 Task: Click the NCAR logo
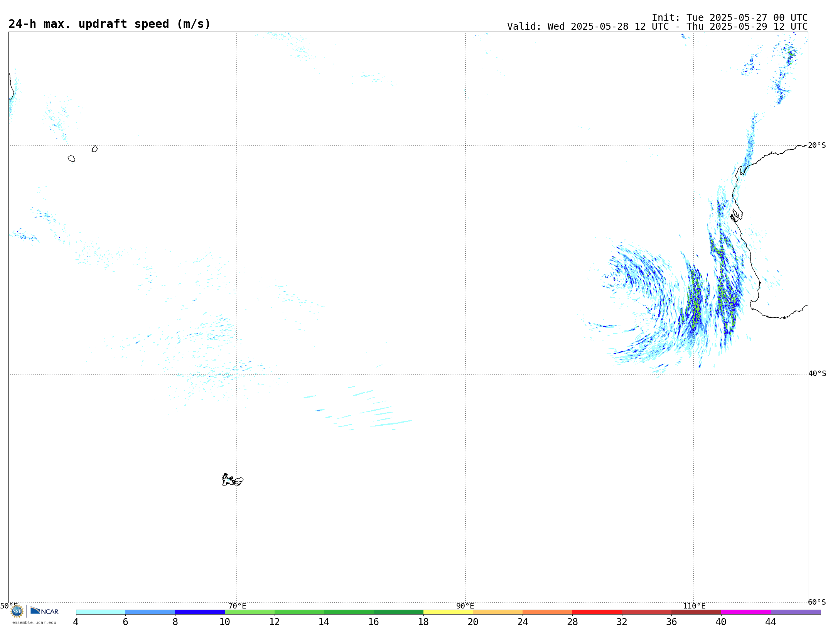[x=44, y=611]
